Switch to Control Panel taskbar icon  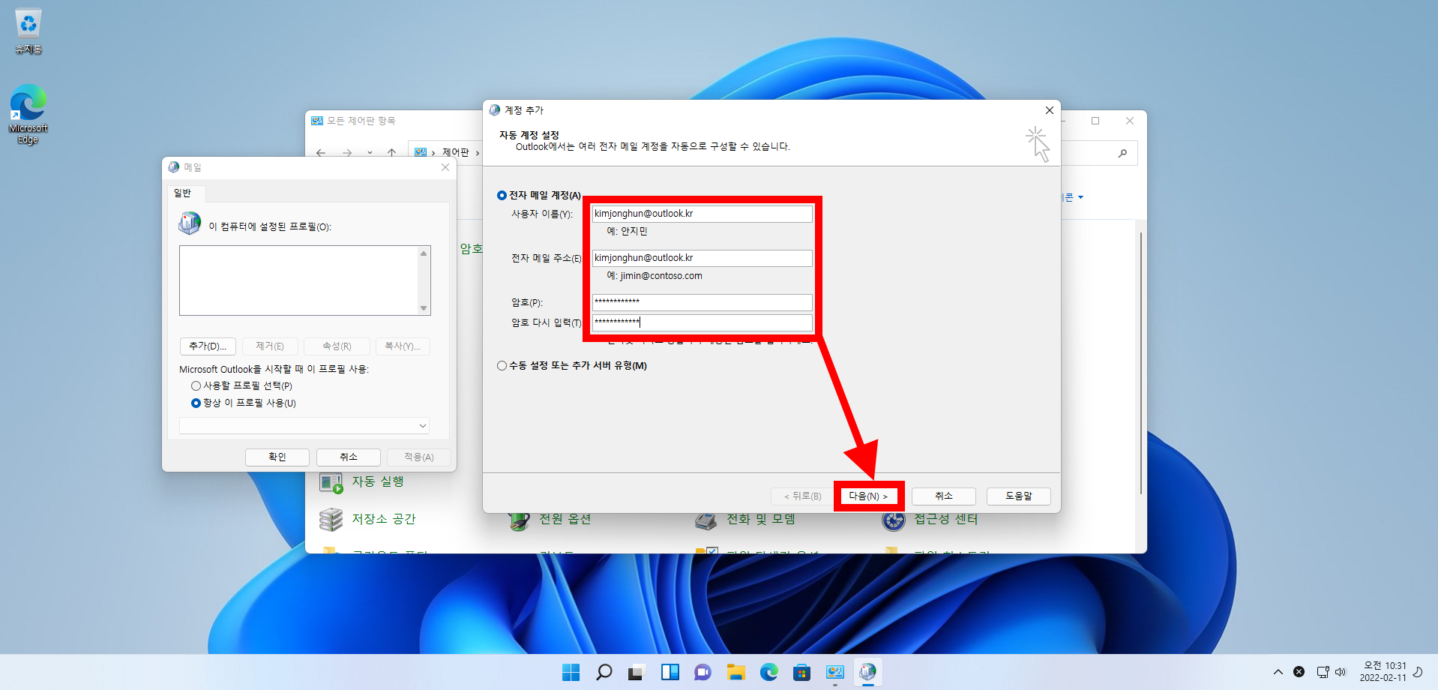[x=834, y=672]
